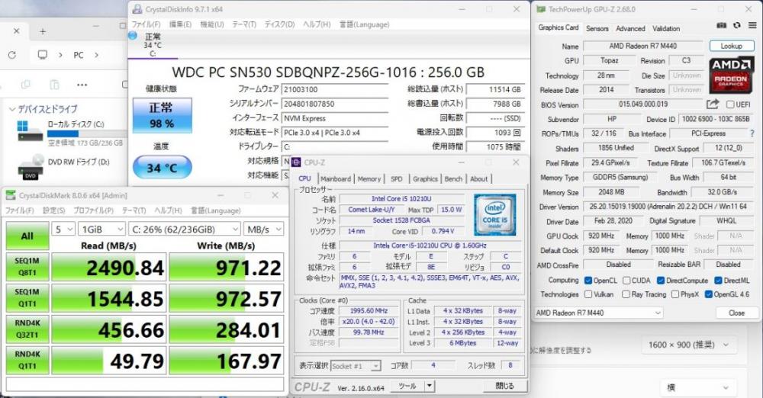The height and width of the screenshot is (398, 763).
Task: Click File Explorer copy icon
Action: [26, 85]
